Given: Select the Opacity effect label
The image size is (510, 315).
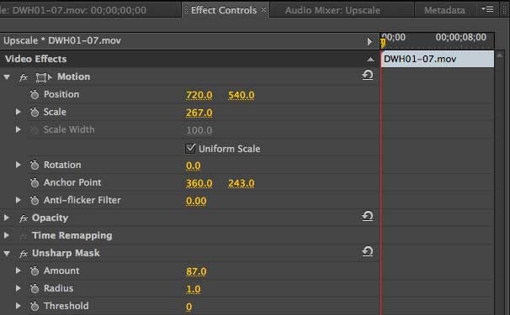Looking at the screenshot, I should coord(50,218).
